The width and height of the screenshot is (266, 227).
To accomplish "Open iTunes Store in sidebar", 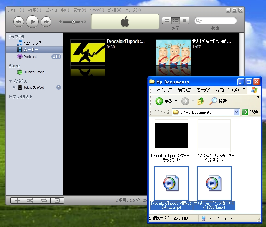I will [x=34, y=72].
